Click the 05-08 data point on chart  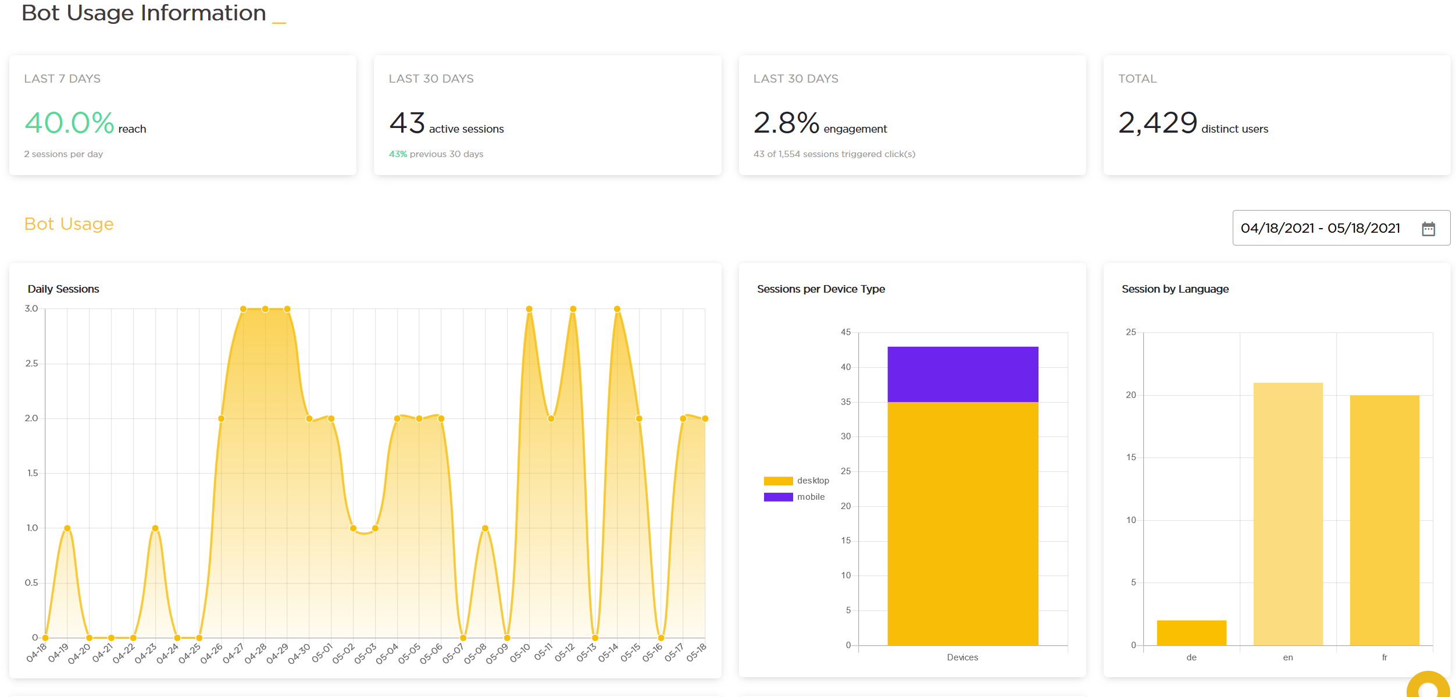tap(485, 528)
